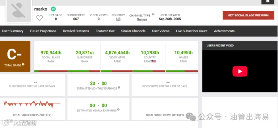
Task: Click the estimated yearly earnings $0 - $0
Action: 98,106
